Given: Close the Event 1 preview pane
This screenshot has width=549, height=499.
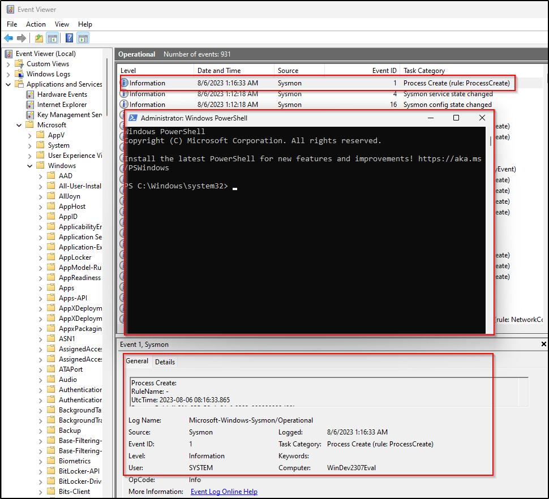Looking at the screenshot, I should pyautogui.click(x=544, y=344).
